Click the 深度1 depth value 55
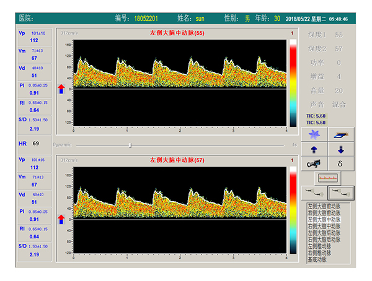Viewport: 372px width, 281px height. coord(339,35)
